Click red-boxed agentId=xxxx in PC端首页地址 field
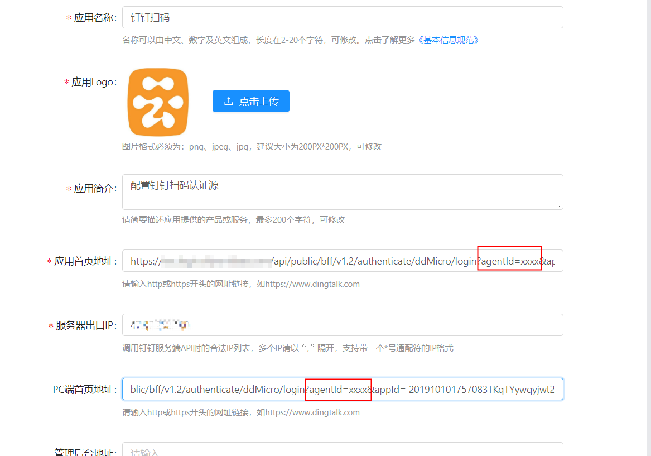This screenshot has width=651, height=456. coord(339,390)
